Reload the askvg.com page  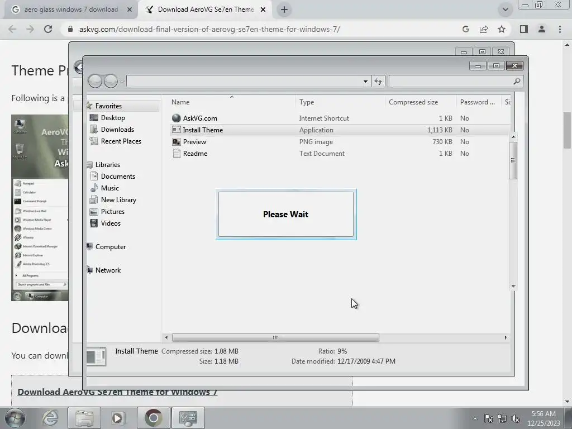click(48, 29)
